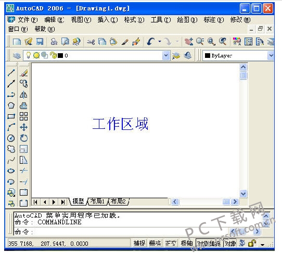
Task: Select the Circle draw tool
Action: (x=11, y=138)
